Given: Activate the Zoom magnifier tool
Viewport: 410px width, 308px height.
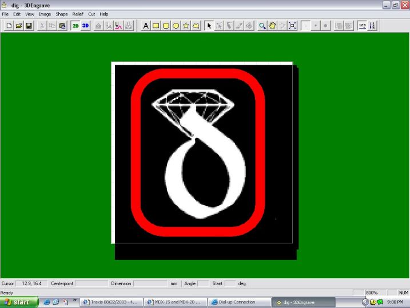Looking at the screenshot, I should click(x=262, y=26).
